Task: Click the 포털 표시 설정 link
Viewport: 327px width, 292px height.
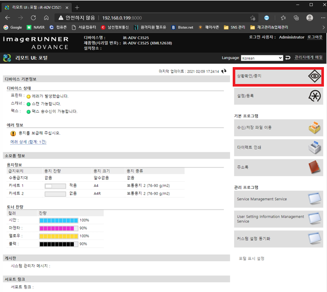Action: [251, 258]
